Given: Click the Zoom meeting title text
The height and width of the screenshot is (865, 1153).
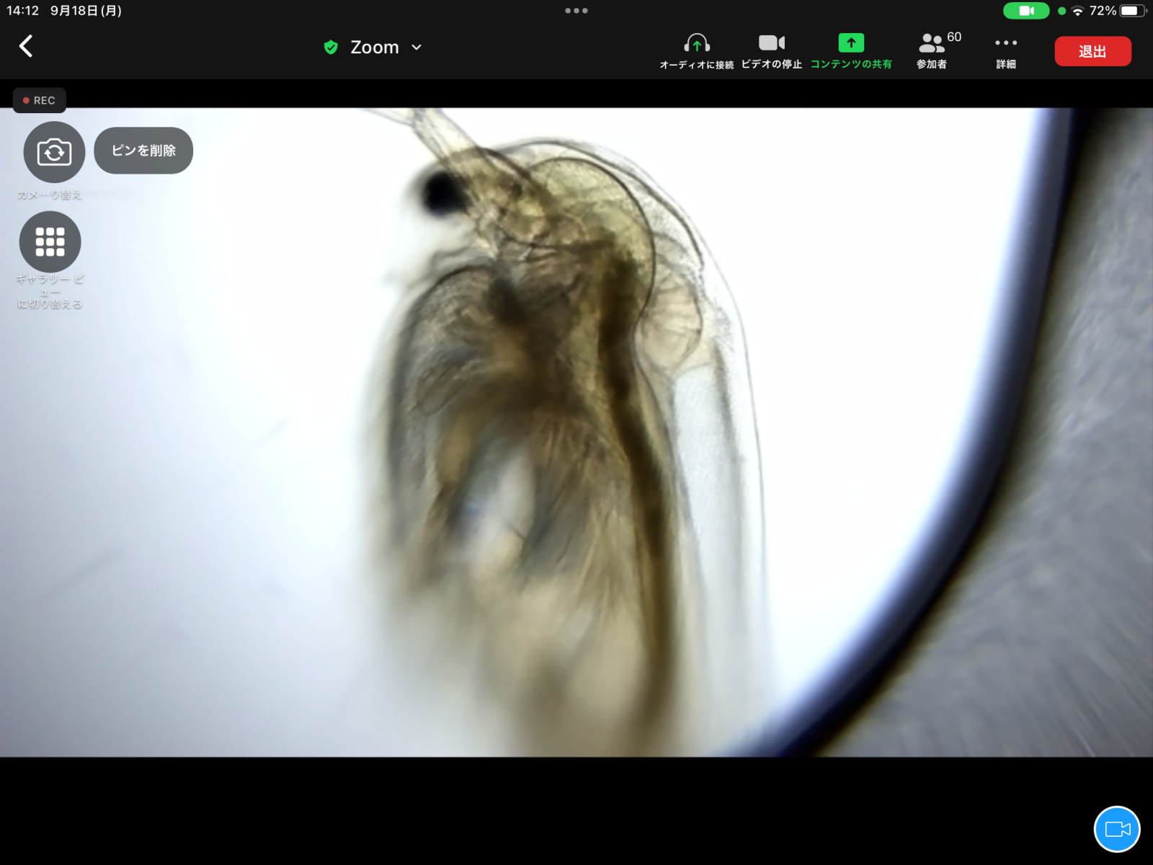Looking at the screenshot, I should click(x=374, y=48).
